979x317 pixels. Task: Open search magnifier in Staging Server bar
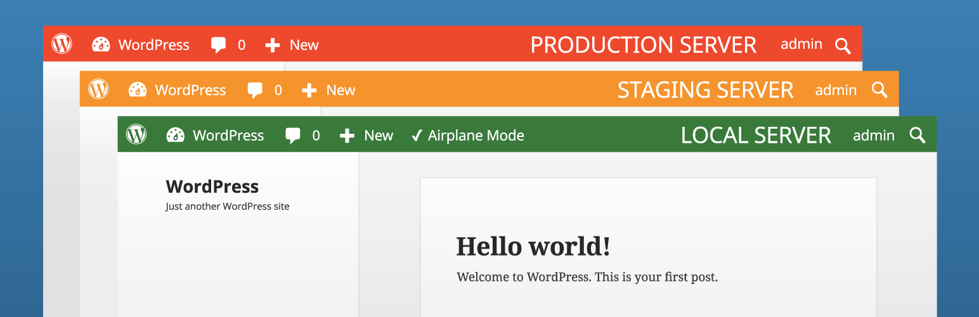879,90
